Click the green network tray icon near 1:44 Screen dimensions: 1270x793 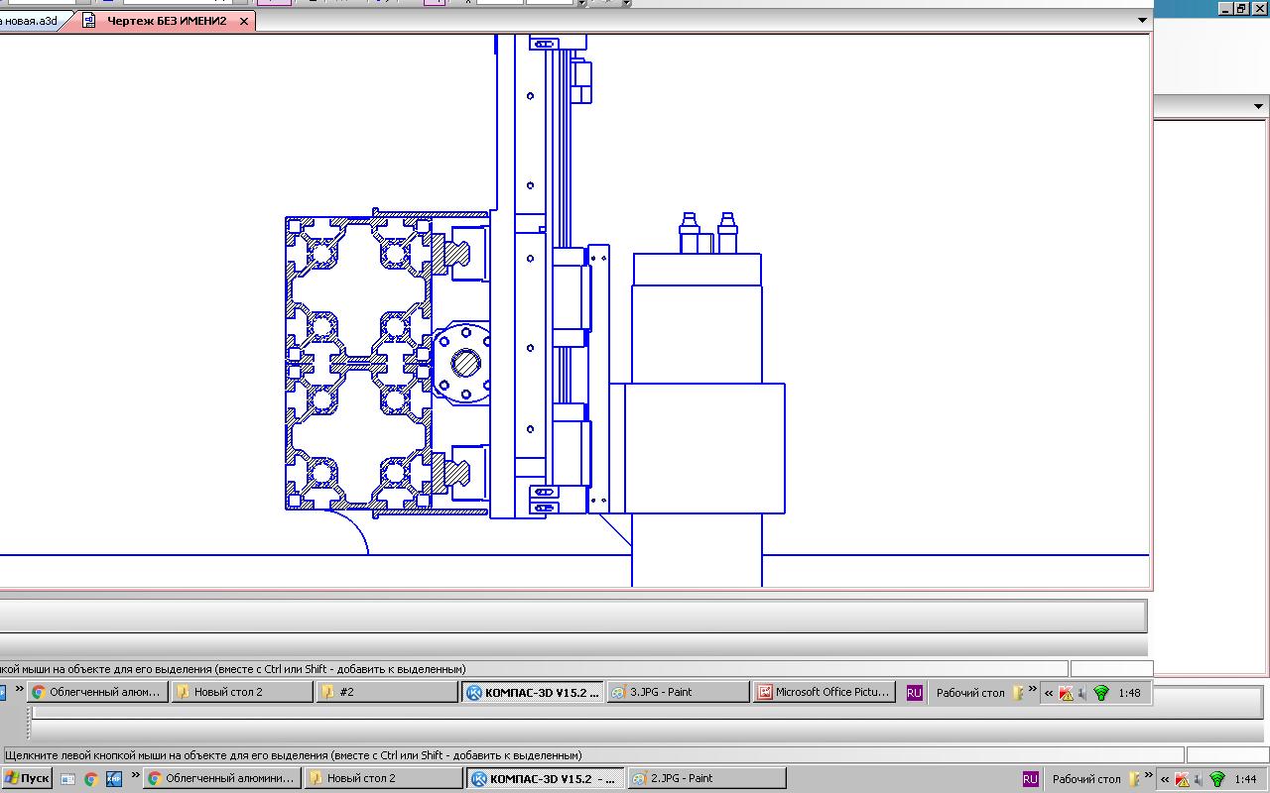(x=1217, y=779)
